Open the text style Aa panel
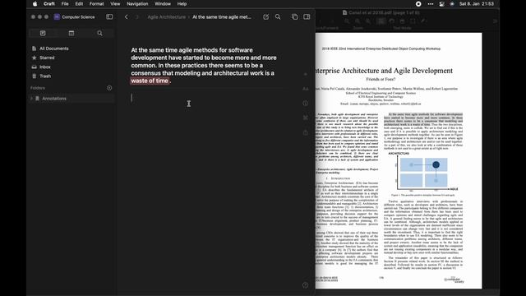Viewport: 526px width, 296px height. [x=305, y=89]
